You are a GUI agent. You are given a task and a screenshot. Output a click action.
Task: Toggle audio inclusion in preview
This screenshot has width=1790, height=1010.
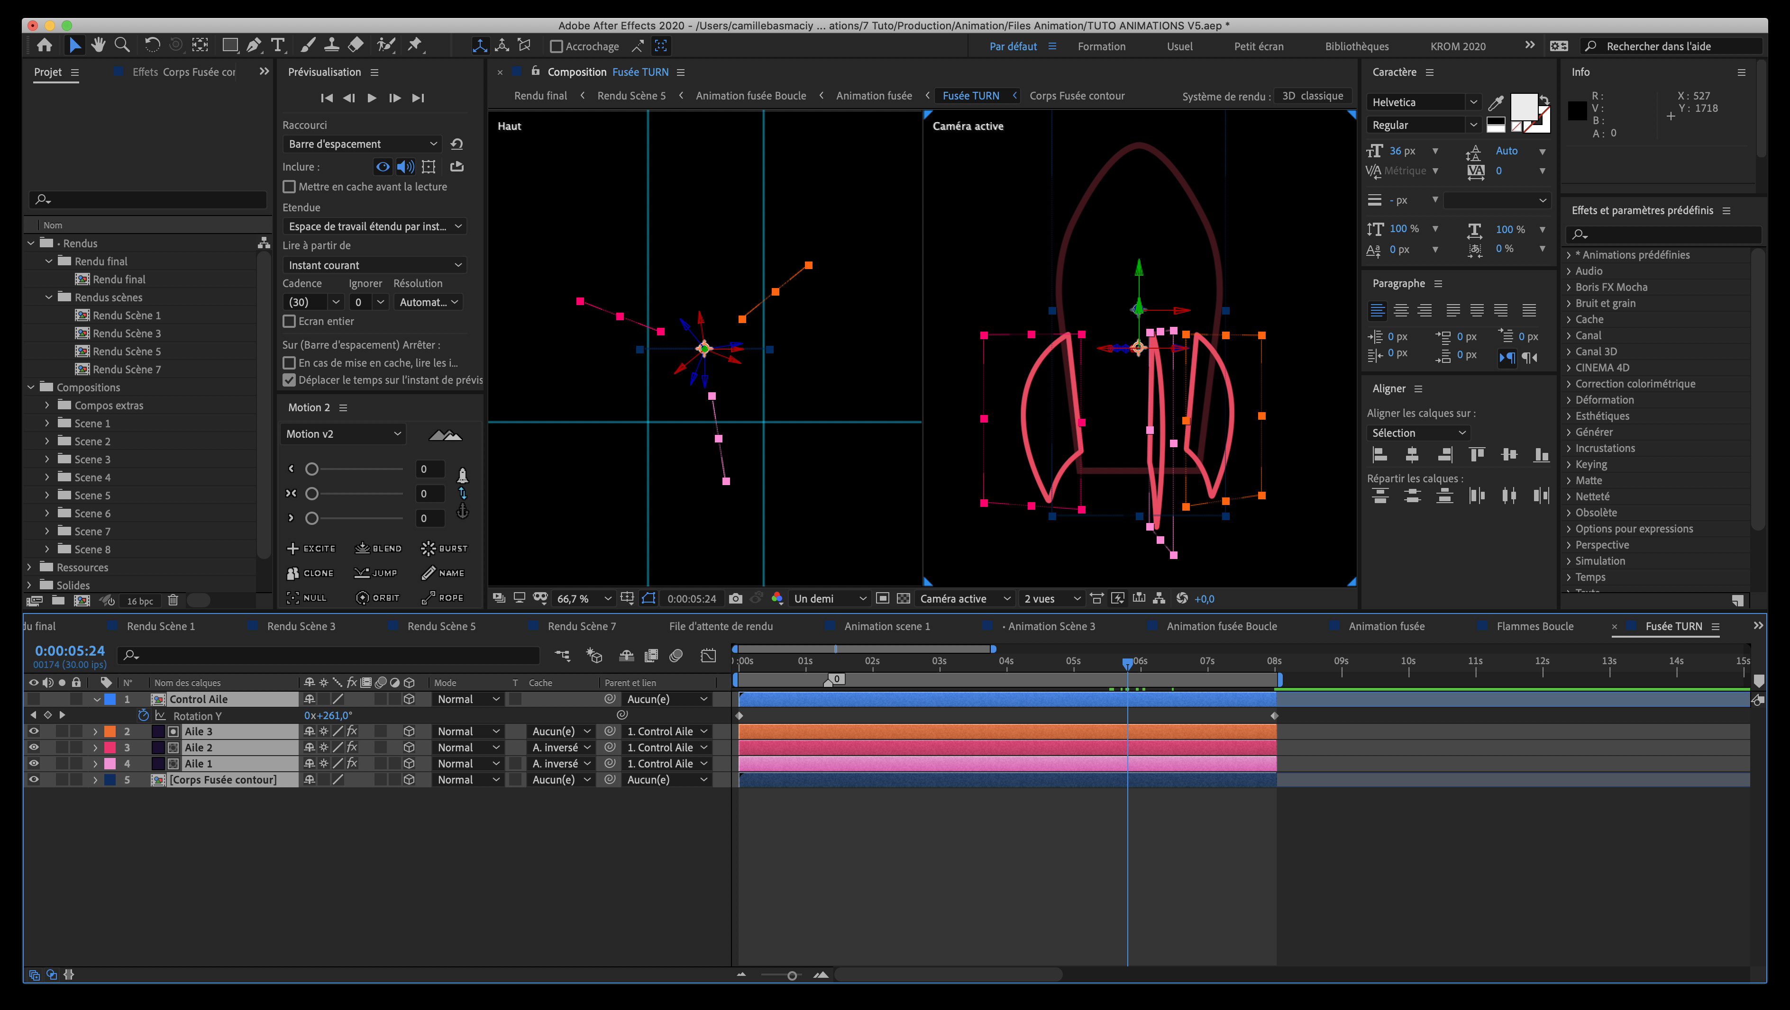click(405, 167)
